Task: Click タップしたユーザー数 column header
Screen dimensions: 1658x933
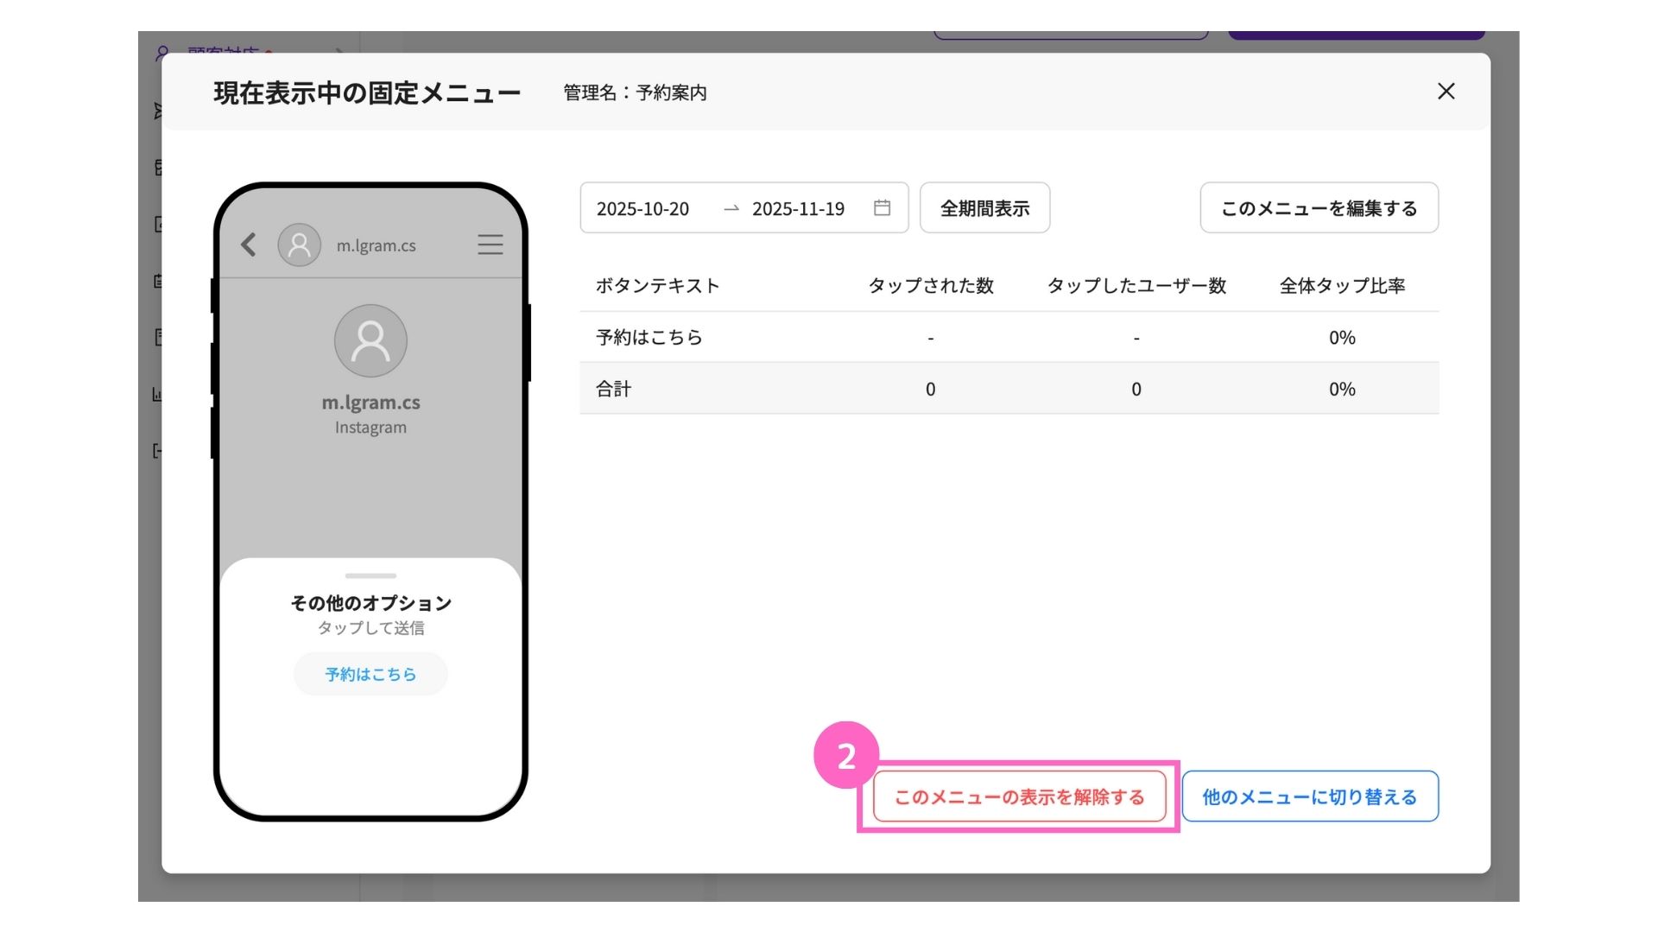Action: [x=1136, y=286]
